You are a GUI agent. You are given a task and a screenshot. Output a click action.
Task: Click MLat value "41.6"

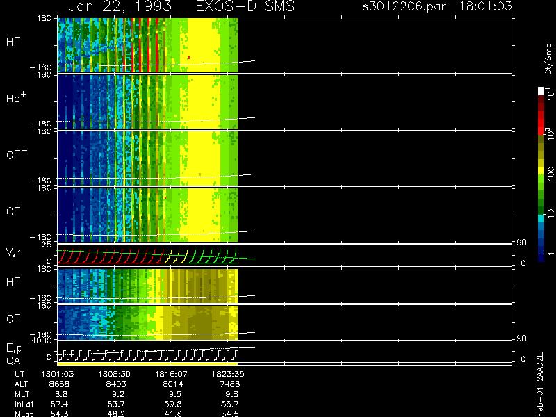click(x=173, y=414)
